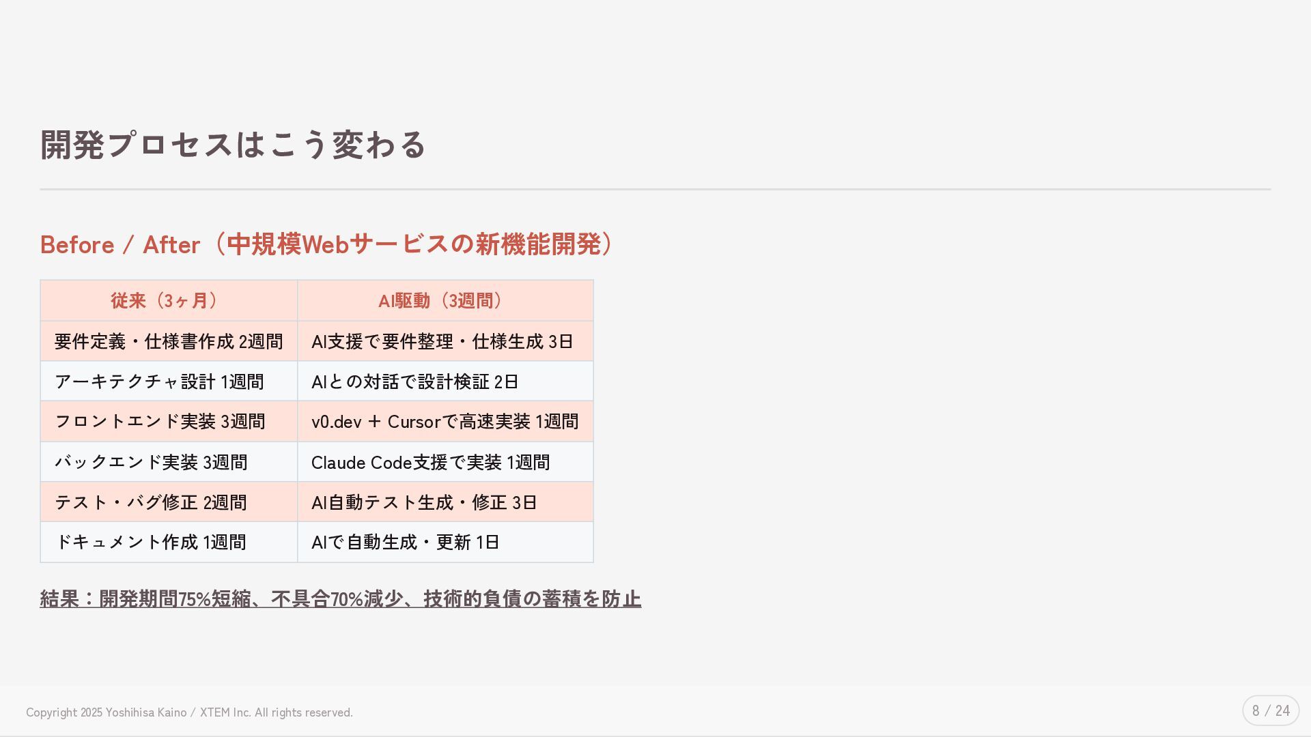Click the copyright footer text
This screenshot has width=1311, height=737.
pyautogui.click(x=189, y=712)
